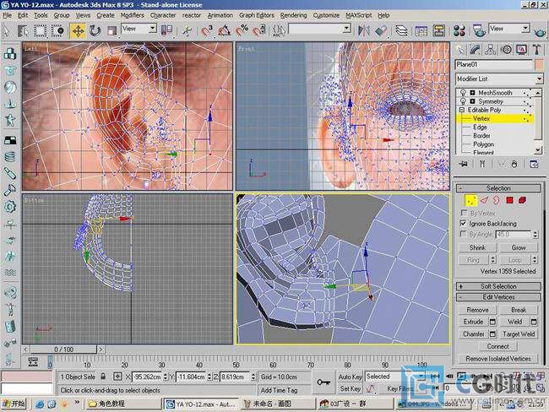Toggle the Ignore Backfacing checkbox
Screen dimensions: 549x412
coord(463,224)
